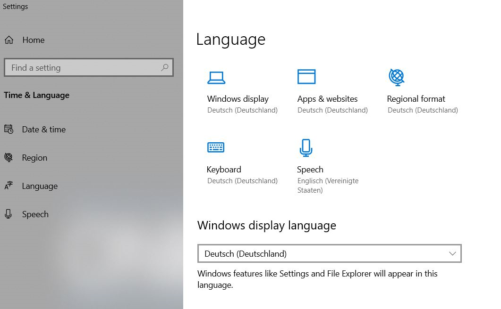
Task: Click the Home house icon
Action: click(x=9, y=40)
